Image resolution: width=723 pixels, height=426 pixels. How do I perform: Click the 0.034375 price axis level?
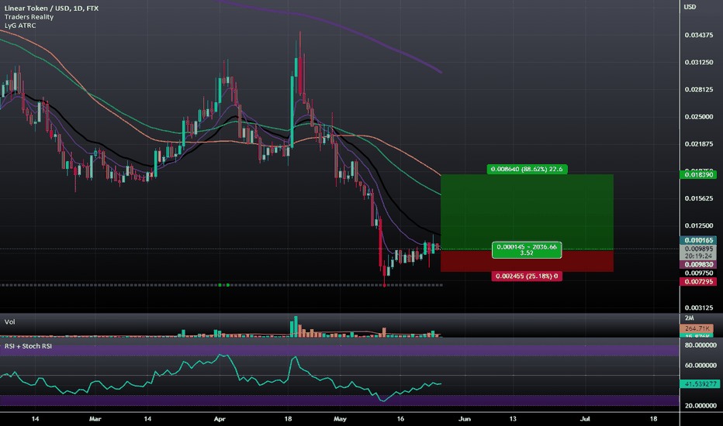tap(698, 36)
